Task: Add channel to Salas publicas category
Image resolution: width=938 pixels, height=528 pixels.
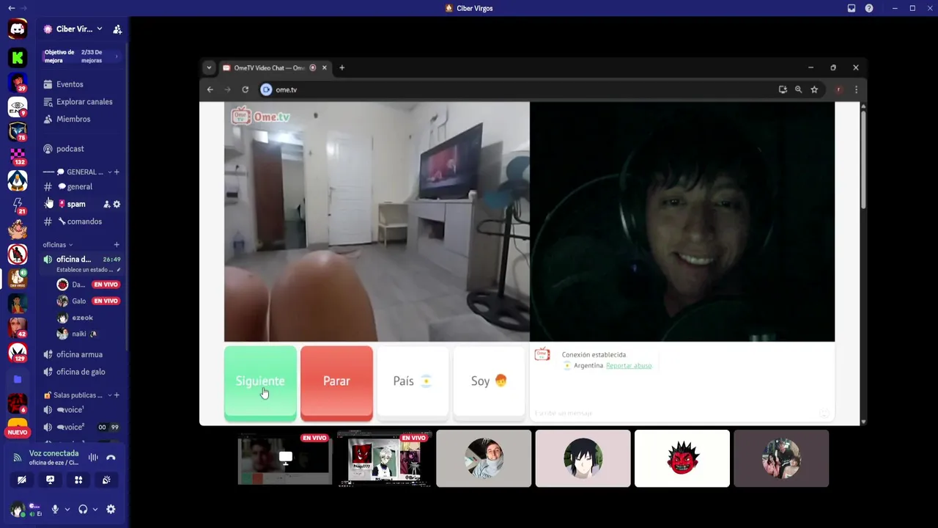Action: [x=117, y=395]
